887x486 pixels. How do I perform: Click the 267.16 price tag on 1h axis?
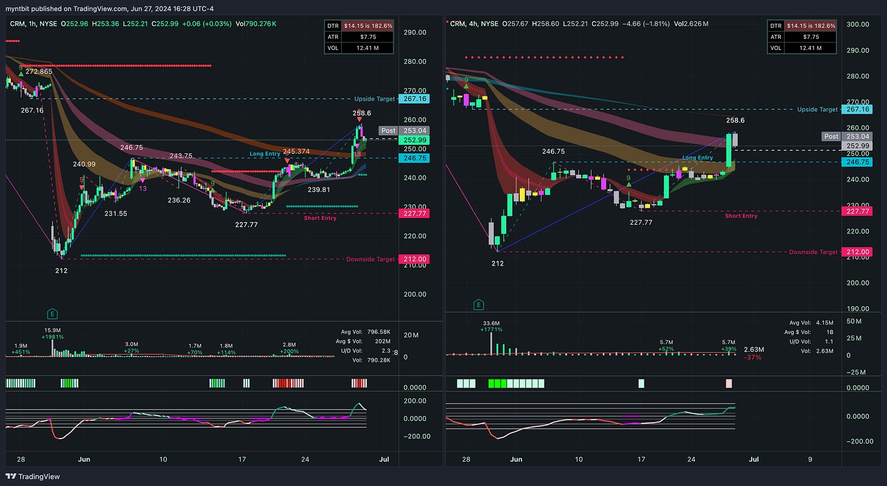(x=414, y=99)
